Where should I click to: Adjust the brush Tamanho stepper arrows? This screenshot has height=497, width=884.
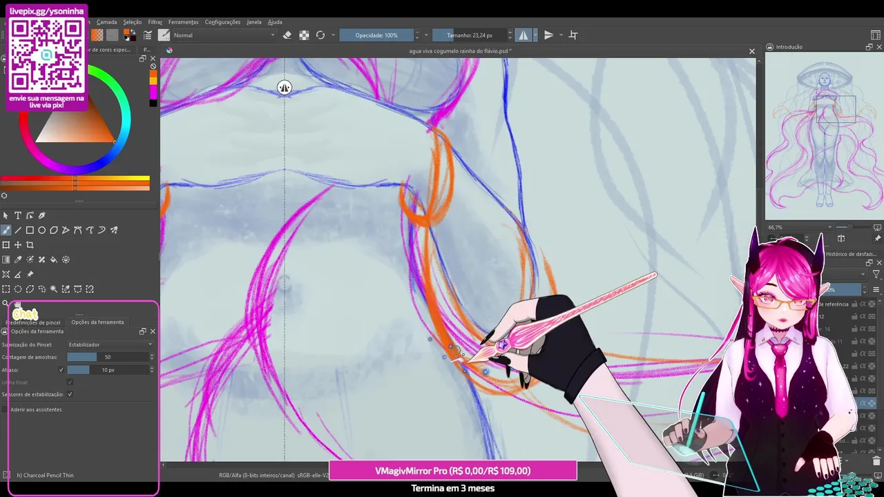[x=510, y=35]
